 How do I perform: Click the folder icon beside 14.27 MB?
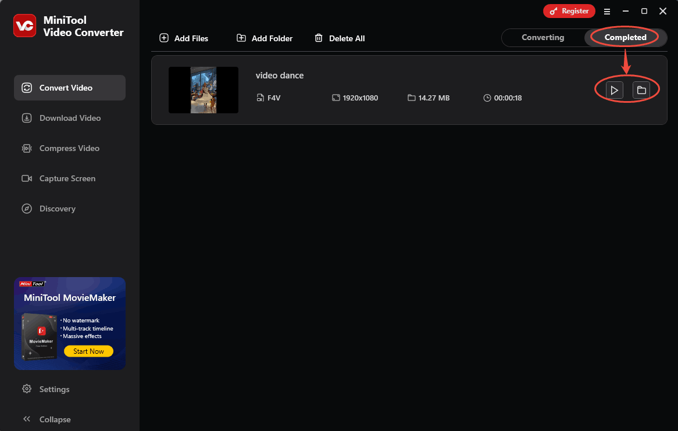click(411, 98)
